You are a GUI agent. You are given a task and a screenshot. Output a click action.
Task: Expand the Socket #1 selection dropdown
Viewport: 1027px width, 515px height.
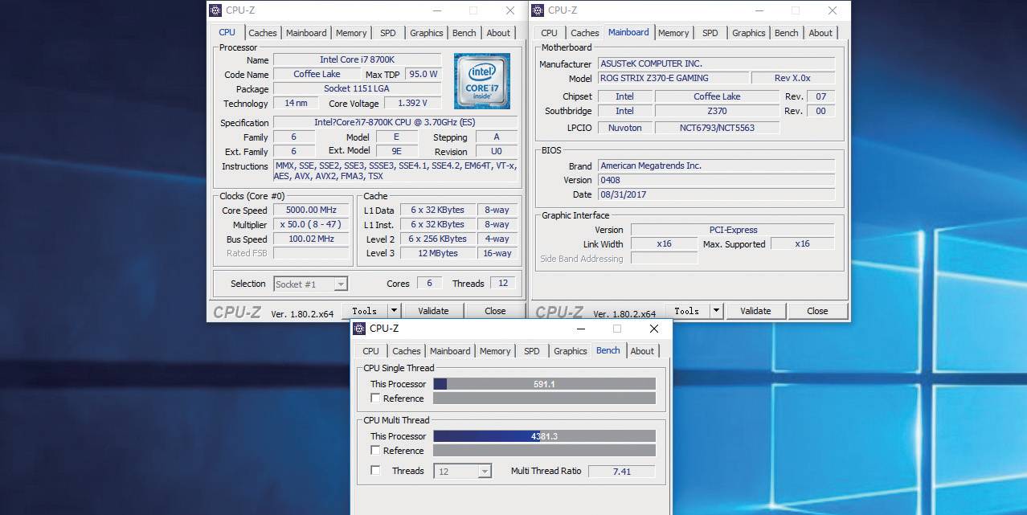[x=341, y=284]
